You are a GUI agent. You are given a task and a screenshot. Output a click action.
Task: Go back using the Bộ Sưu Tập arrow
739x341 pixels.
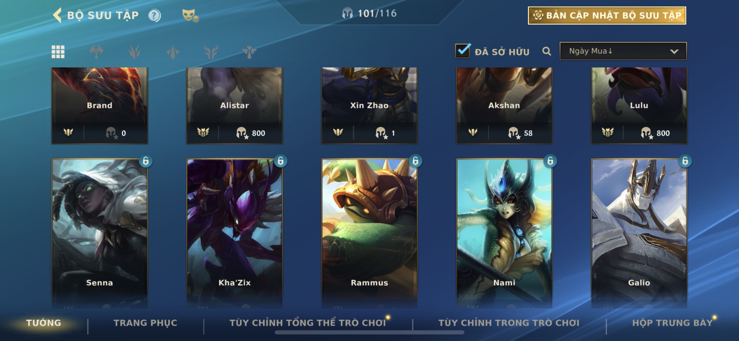coord(57,15)
